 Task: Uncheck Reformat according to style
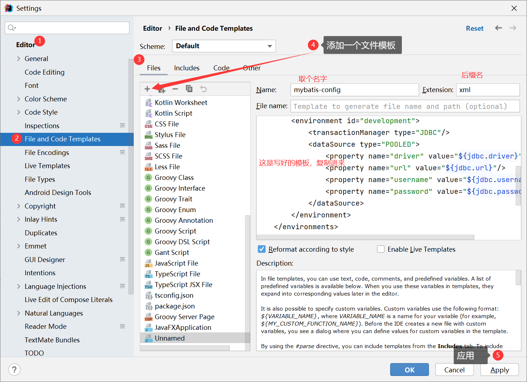262,249
